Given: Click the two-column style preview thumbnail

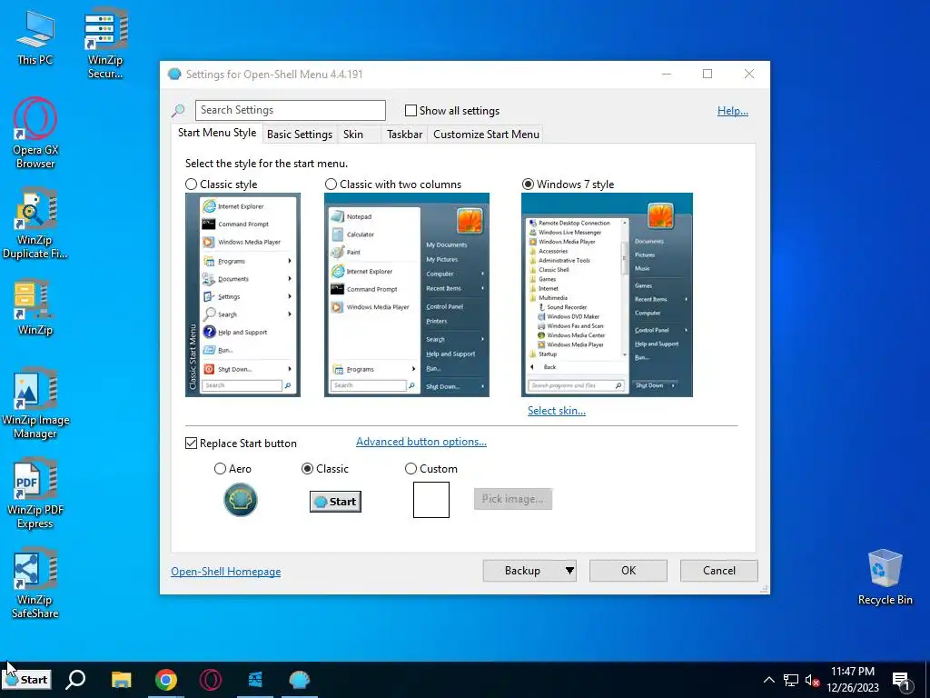Looking at the screenshot, I should pos(407,295).
